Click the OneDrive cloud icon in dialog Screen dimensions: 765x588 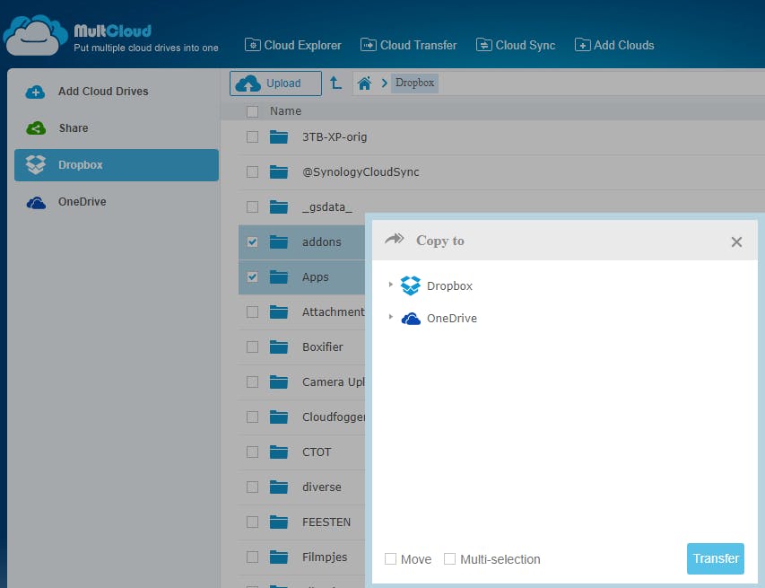(411, 318)
